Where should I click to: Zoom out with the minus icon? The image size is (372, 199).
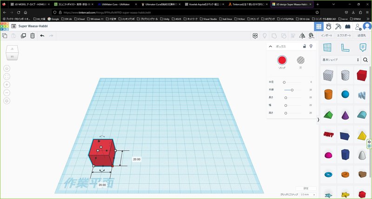tap(7, 93)
